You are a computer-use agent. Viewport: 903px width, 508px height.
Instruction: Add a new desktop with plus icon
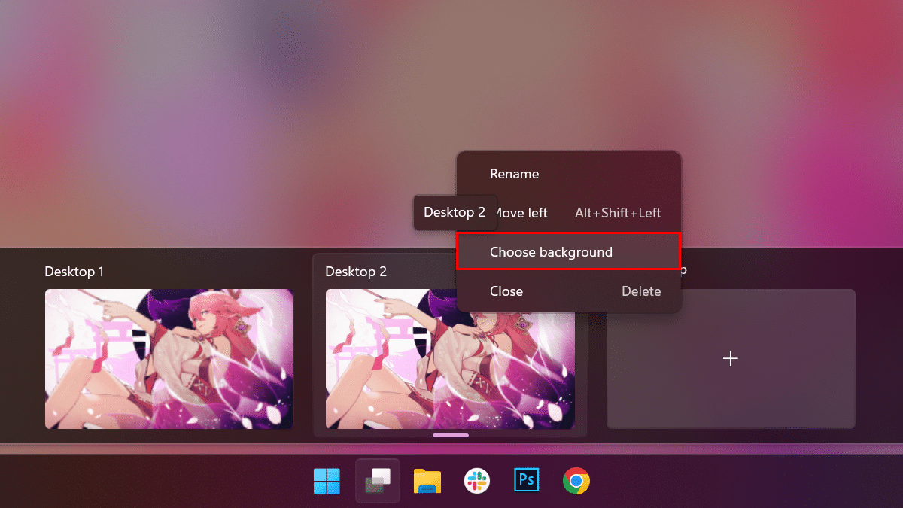730,359
